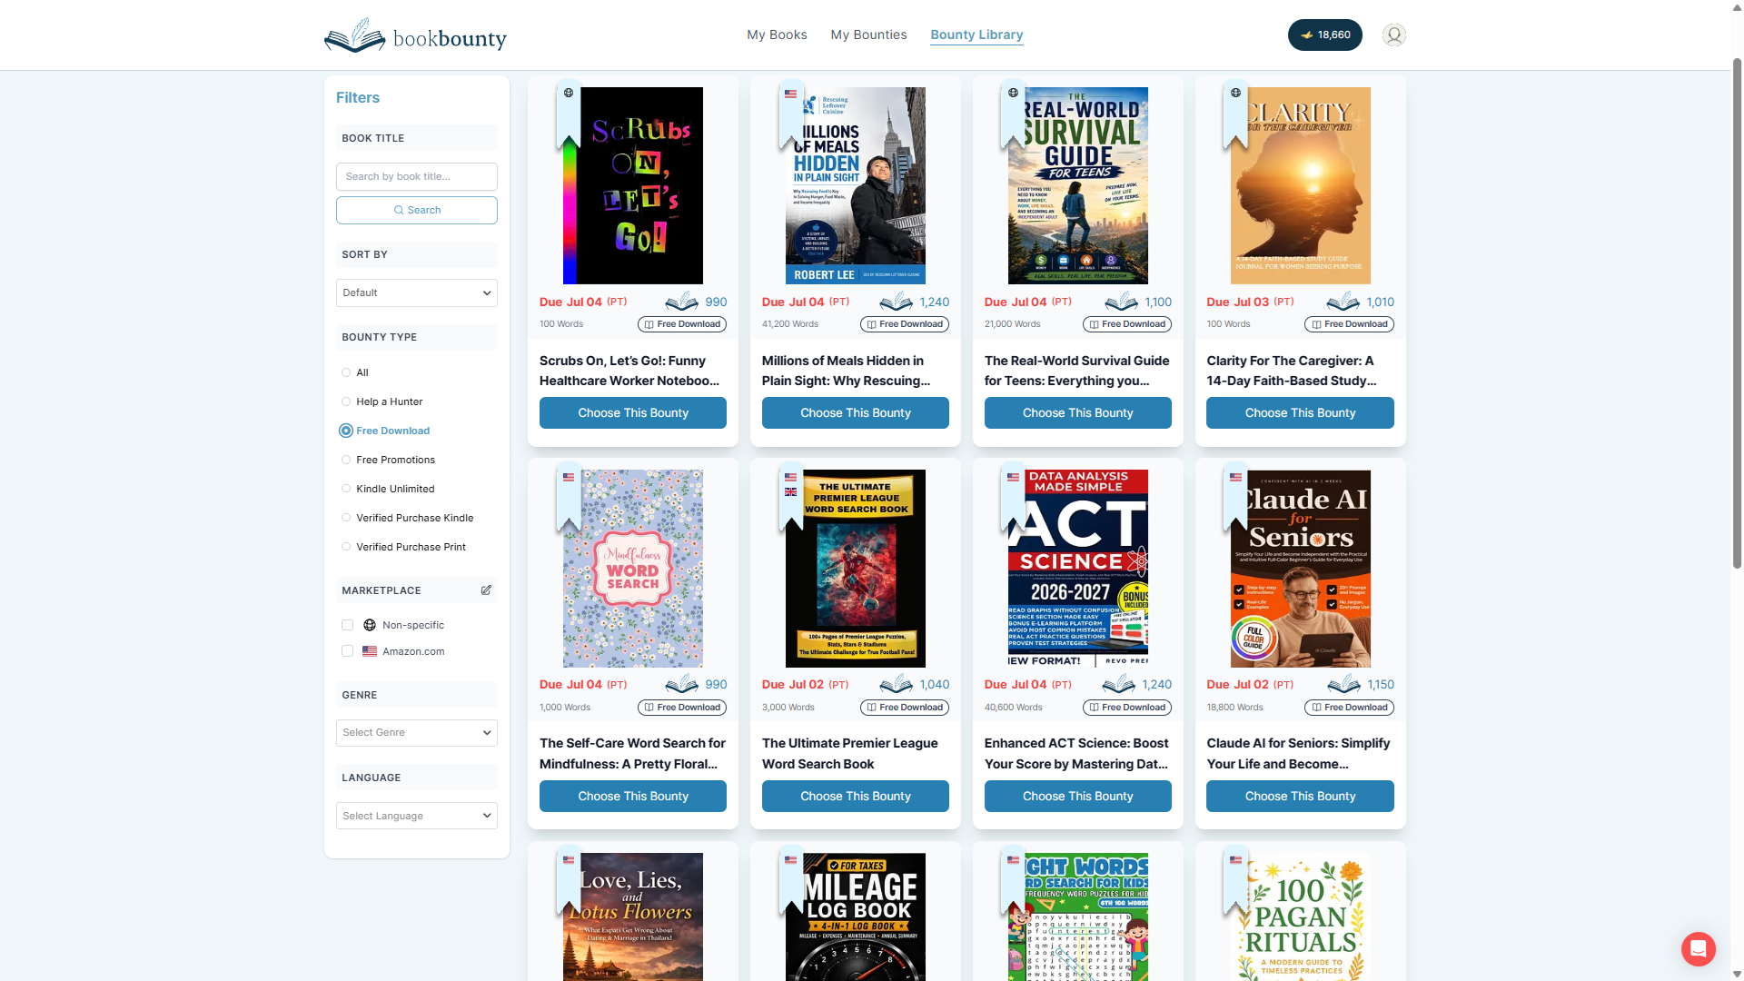Open the Select Genre dropdown
The width and height of the screenshot is (1744, 981).
[x=417, y=732]
